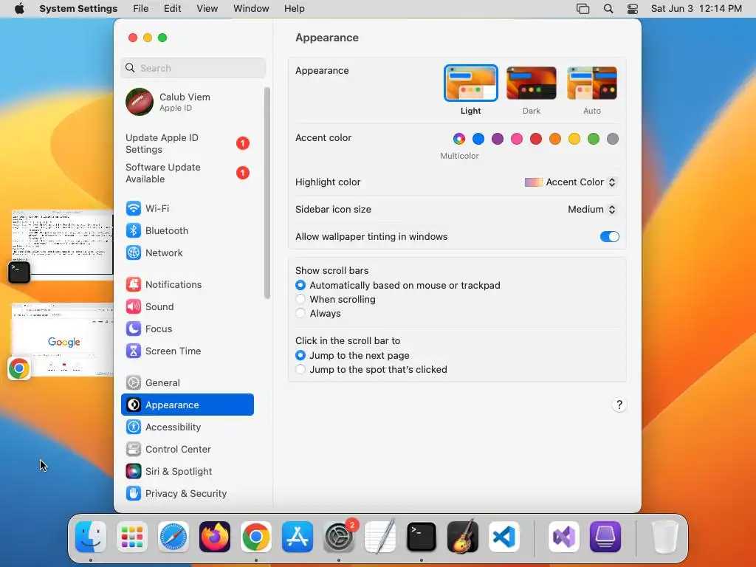Select the Appearance sidebar row
The width and height of the screenshot is (756, 567).
[188, 405]
